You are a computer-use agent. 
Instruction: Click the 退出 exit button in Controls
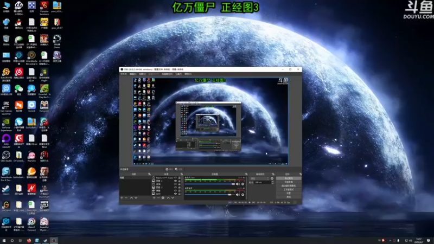click(289, 197)
